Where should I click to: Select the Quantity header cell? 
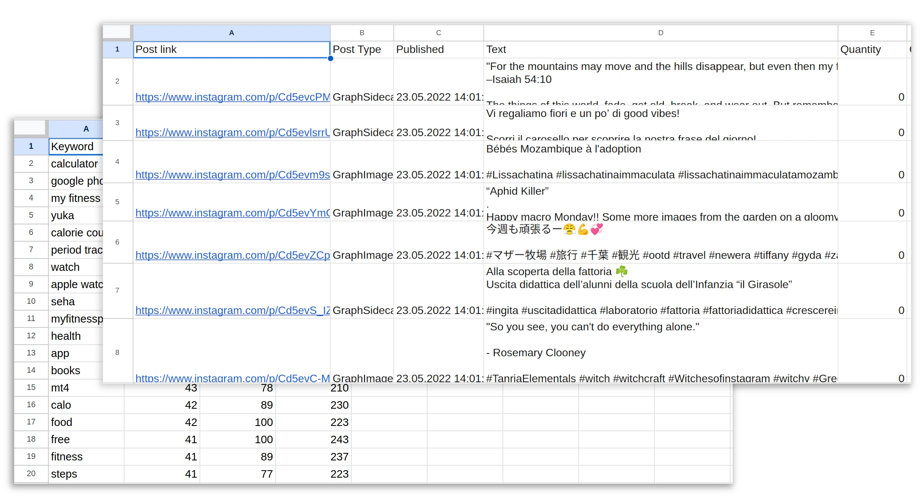(x=861, y=49)
